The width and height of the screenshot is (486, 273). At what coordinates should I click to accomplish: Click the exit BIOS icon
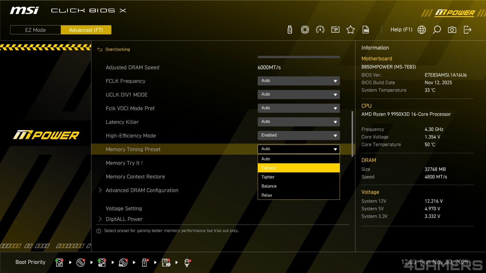(x=467, y=30)
